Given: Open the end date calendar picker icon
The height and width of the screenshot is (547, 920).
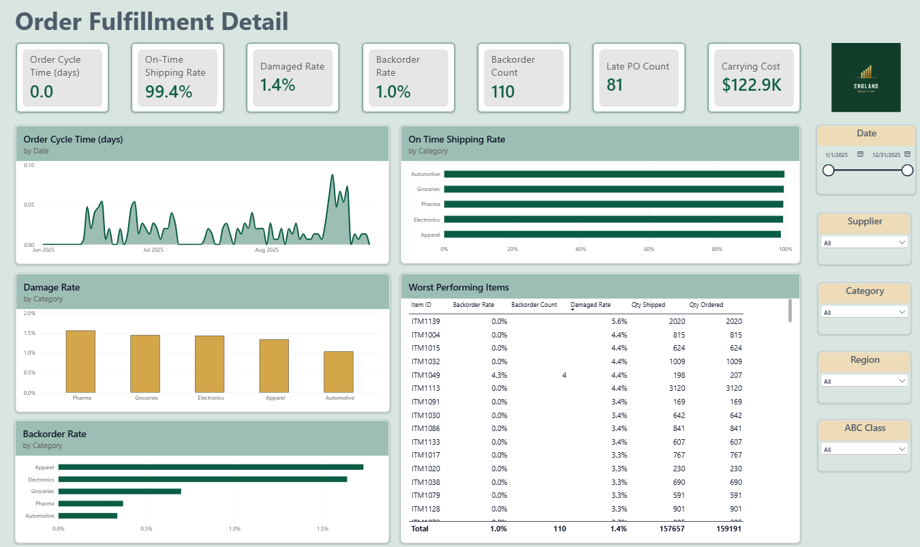Looking at the screenshot, I should pyautogui.click(x=907, y=155).
